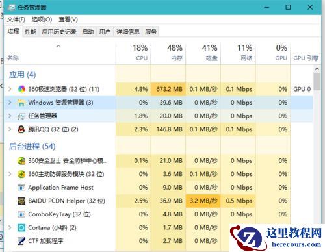This screenshot has width=325, height=252.
Task: Expand the 任务管理器 app entry
Action: coord(10,116)
